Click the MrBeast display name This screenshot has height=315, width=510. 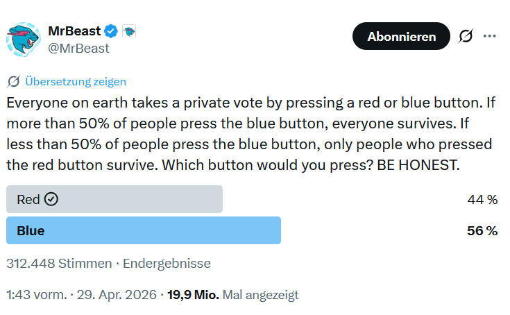[x=74, y=31]
